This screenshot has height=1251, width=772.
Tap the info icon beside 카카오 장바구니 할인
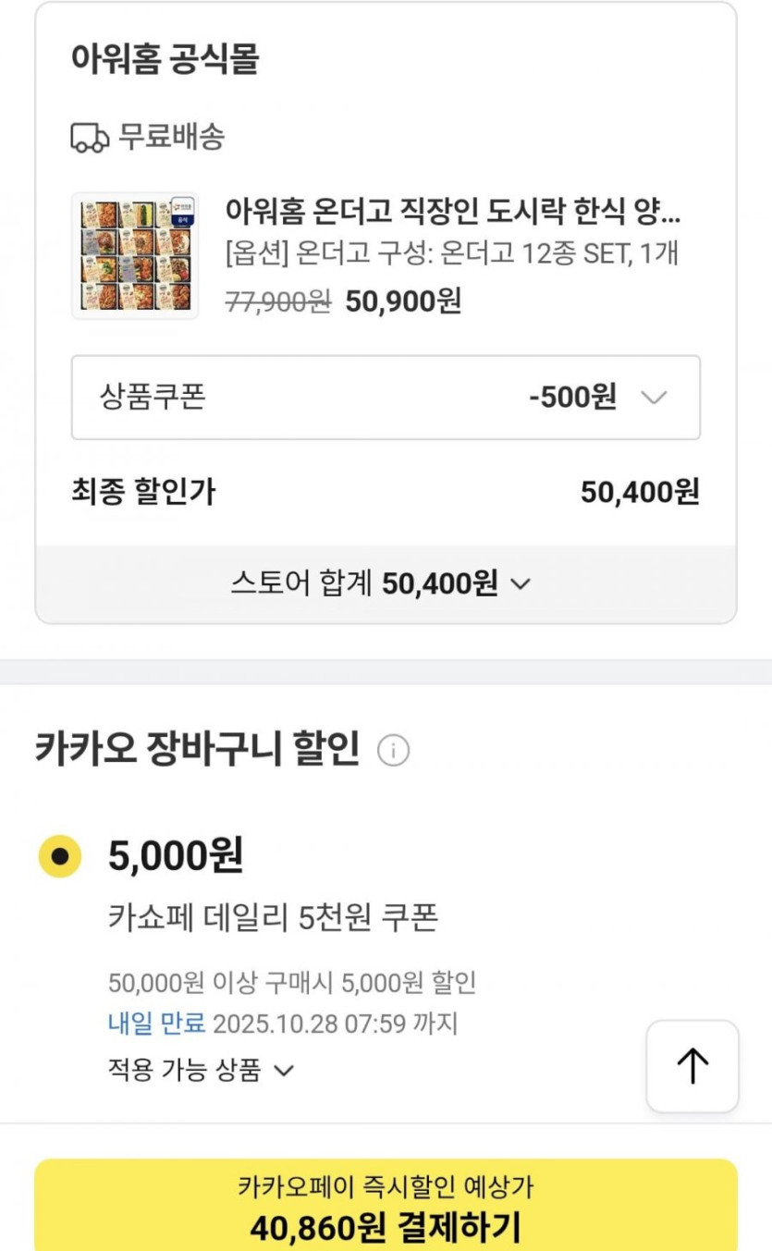(393, 751)
